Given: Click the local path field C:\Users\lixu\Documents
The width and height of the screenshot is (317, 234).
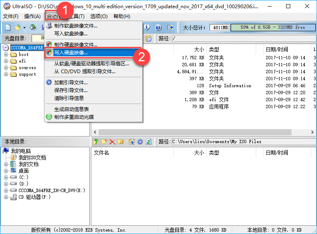Looking at the screenshot, I should (x=244, y=141).
